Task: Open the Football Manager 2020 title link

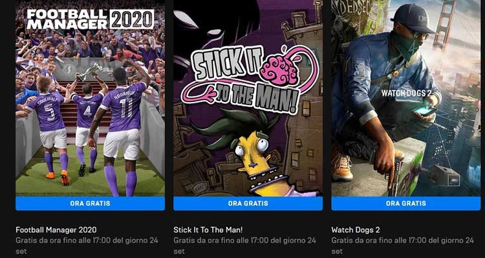Action: click(x=56, y=230)
